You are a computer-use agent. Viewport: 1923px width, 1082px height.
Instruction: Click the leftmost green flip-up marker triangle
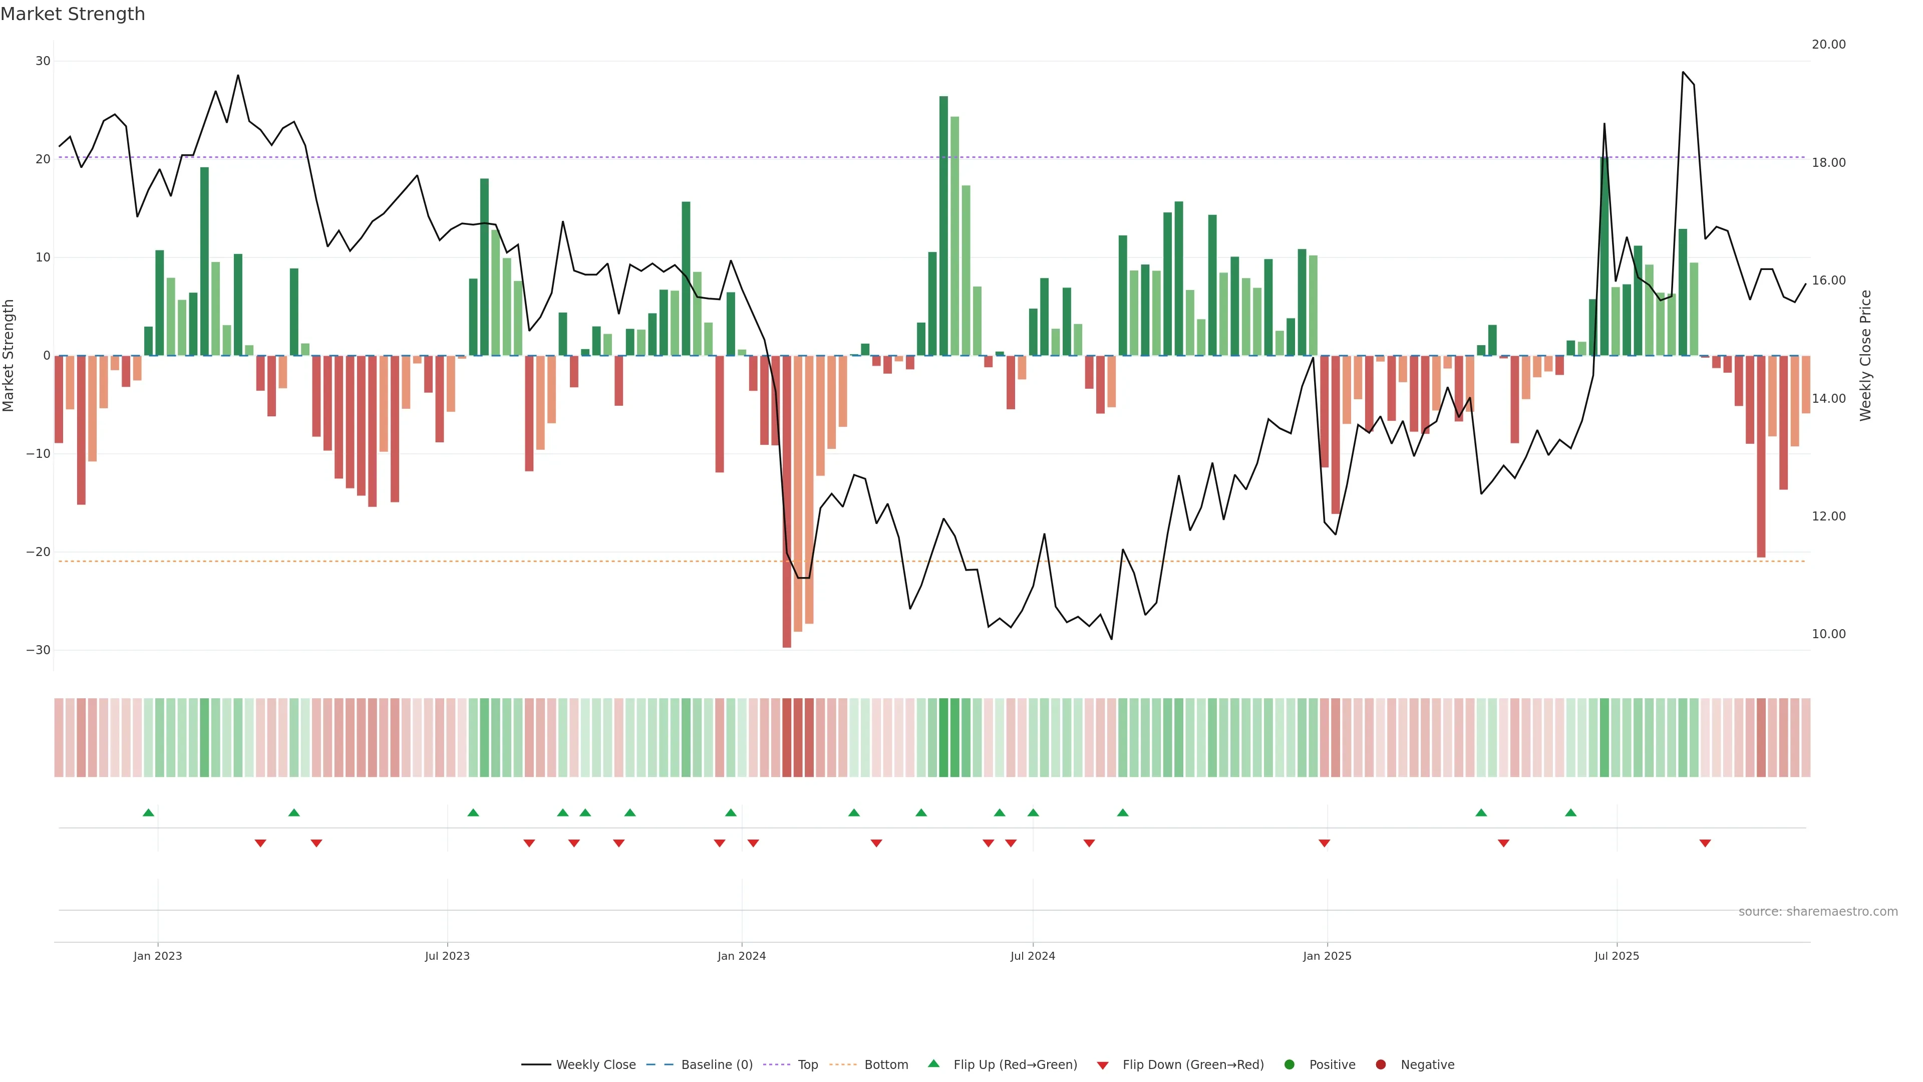149,813
